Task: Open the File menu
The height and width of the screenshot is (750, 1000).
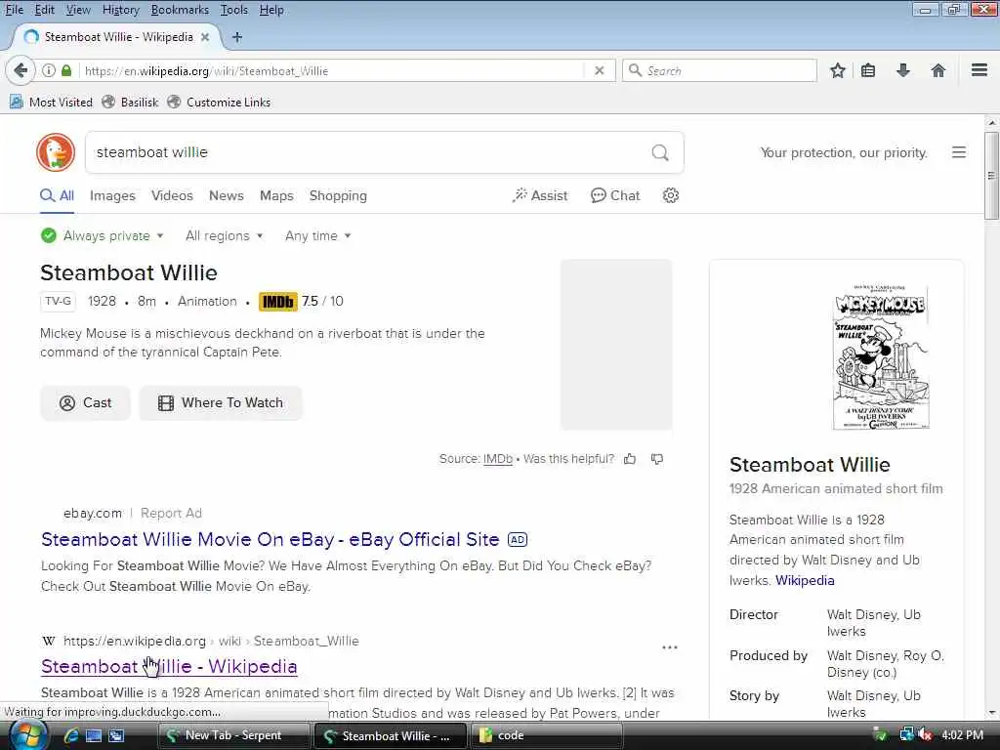Action: point(14,10)
